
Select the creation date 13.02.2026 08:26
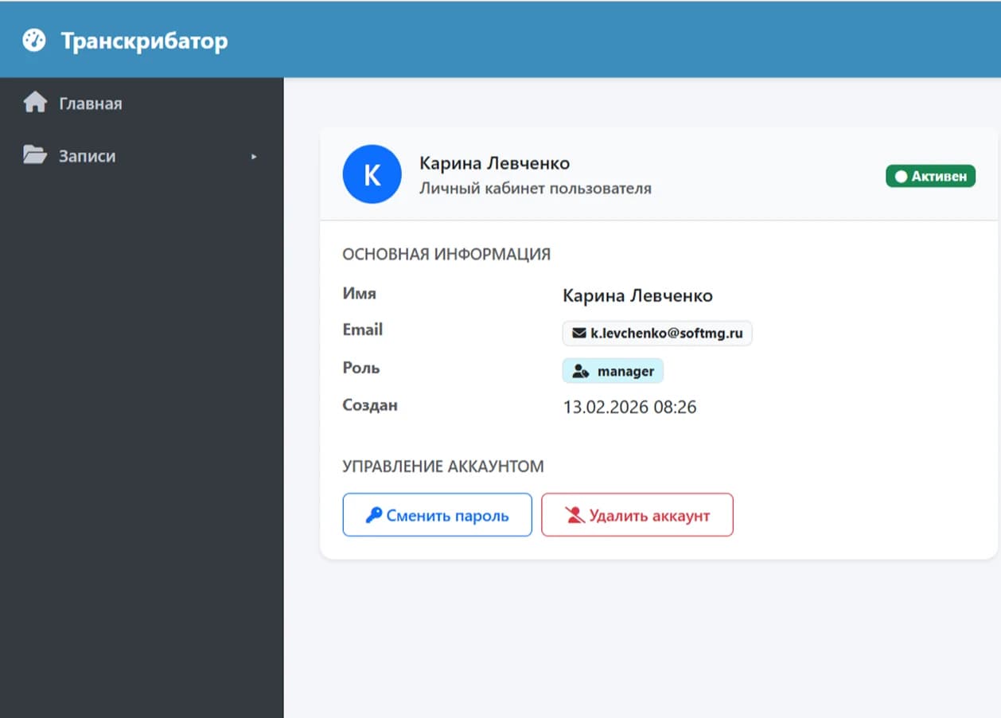pos(628,407)
